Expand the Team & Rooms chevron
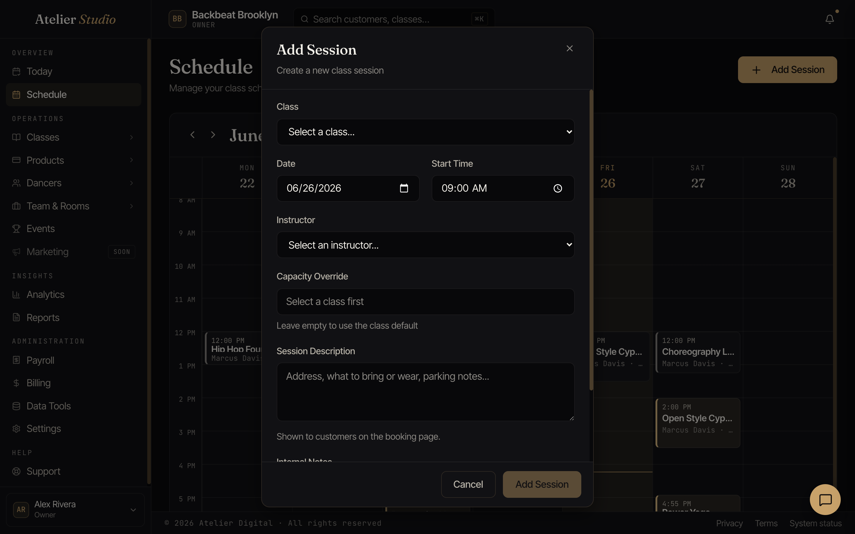The height and width of the screenshot is (534, 855). click(132, 206)
